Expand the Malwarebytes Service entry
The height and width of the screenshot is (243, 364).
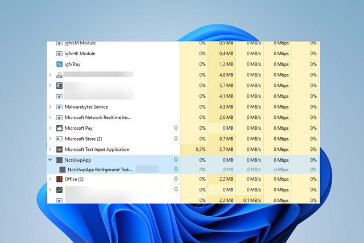point(50,107)
